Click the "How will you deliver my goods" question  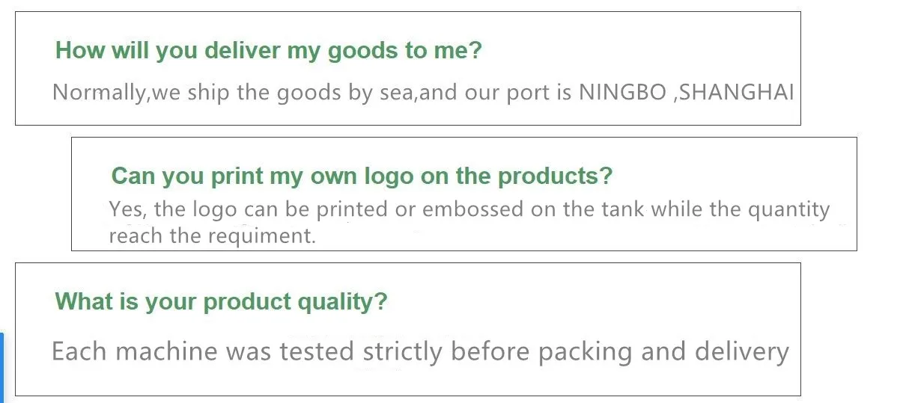coord(269,51)
